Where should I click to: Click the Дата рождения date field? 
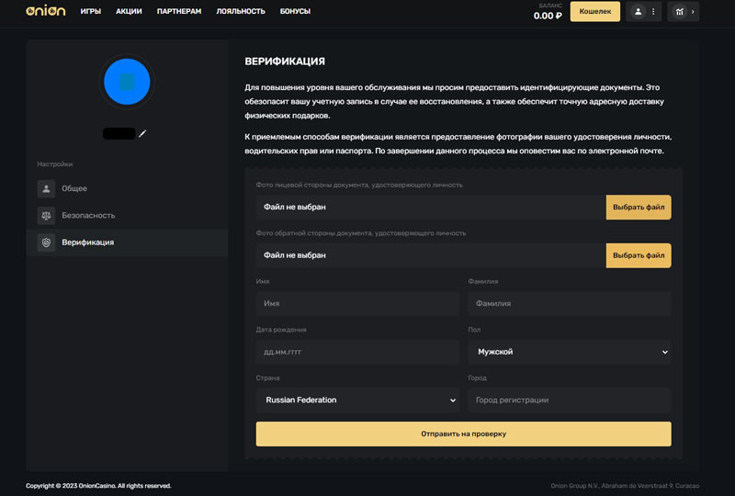(x=357, y=352)
